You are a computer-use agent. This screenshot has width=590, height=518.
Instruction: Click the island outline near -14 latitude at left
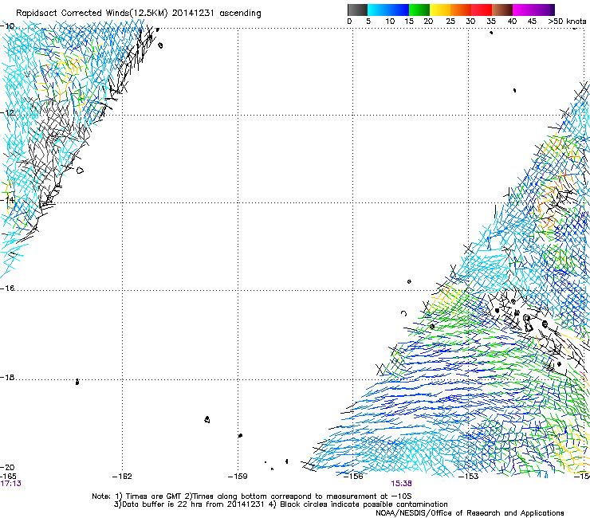click(80, 171)
